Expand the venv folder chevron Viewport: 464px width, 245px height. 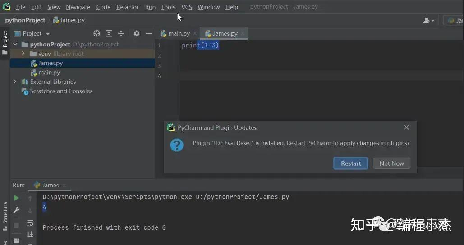[x=23, y=54]
